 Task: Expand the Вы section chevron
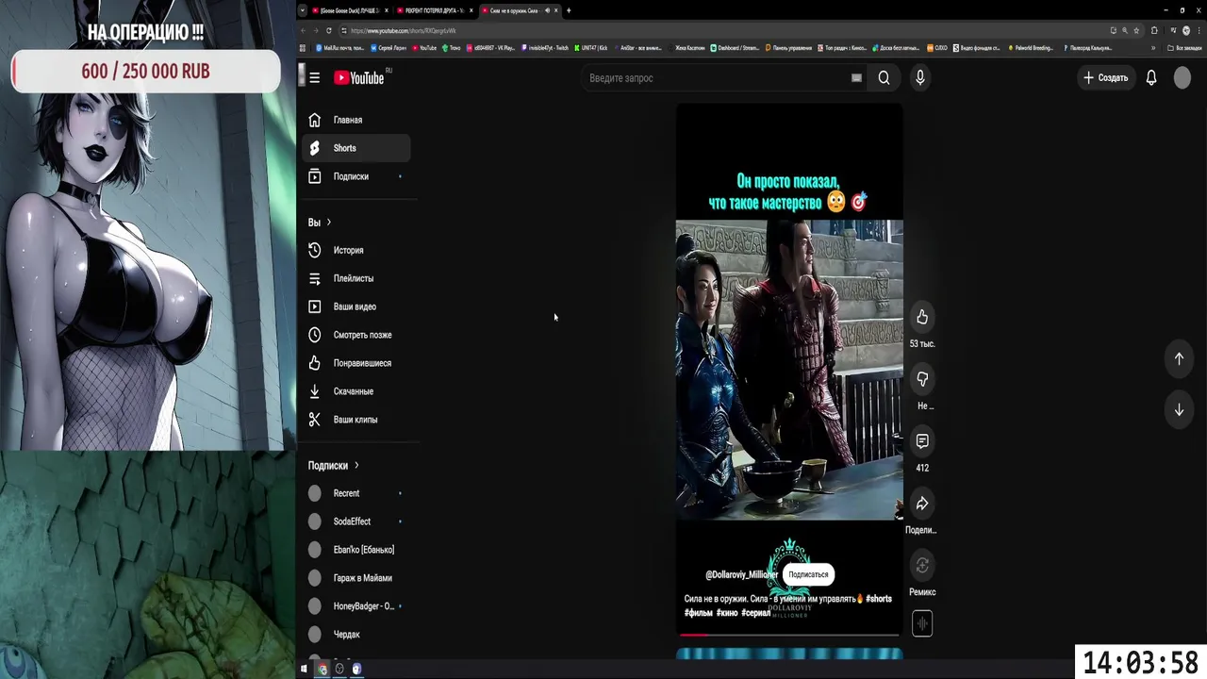click(x=328, y=223)
